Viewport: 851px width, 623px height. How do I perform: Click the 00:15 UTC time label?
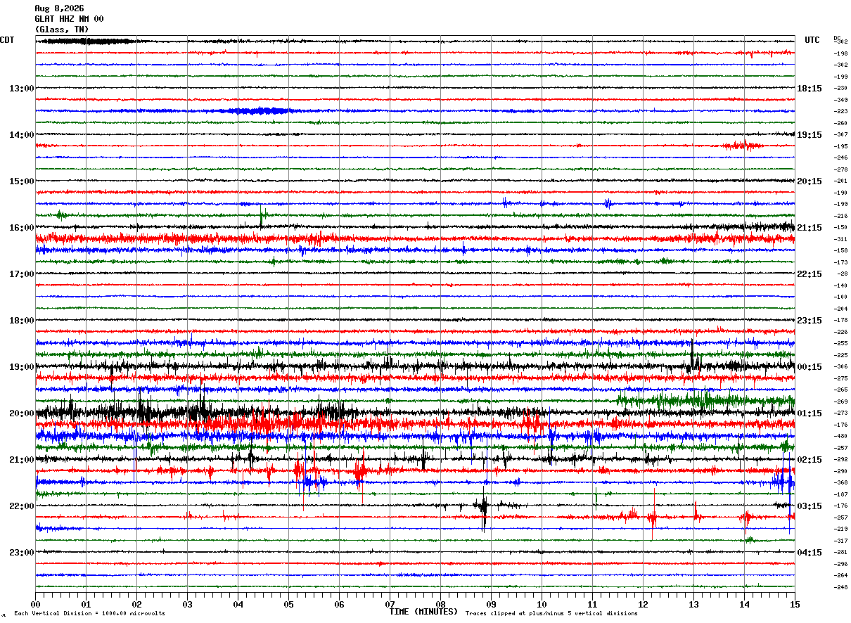[x=810, y=367]
